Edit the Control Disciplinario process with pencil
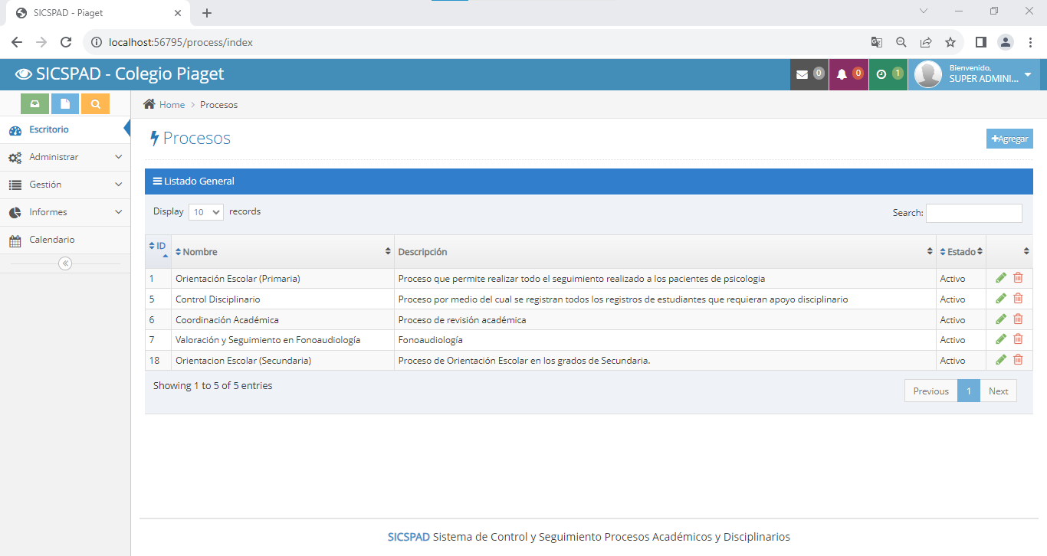The width and height of the screenshot is (1047, 556). point(1001,299)
